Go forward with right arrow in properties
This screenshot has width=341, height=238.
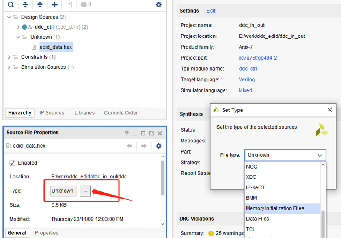click(144, 146)
